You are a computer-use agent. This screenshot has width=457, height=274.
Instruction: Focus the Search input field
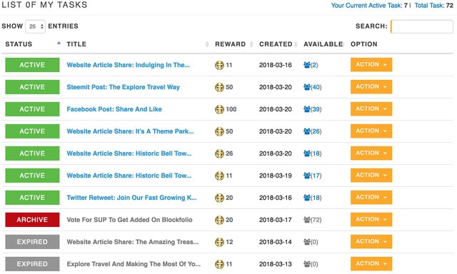(422, 26)
